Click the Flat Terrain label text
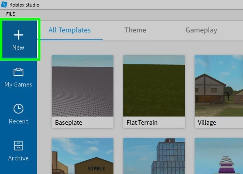243x174 pixels. 142,123
